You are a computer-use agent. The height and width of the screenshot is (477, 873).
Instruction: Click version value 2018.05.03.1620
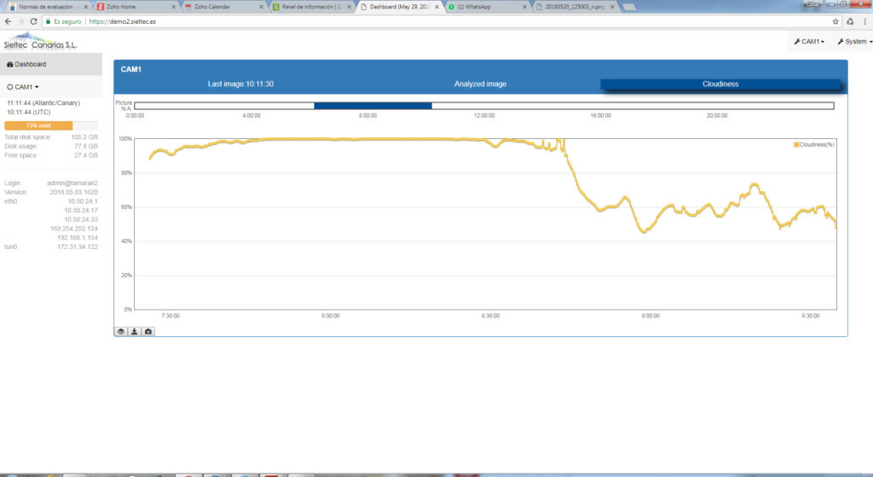click(x=73, y=192)
